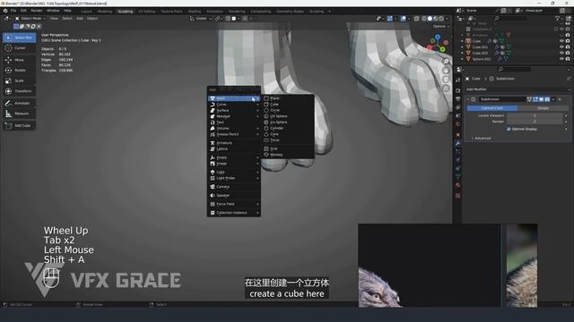
Task: Select the Measure tool
Action: pos(20,114)
